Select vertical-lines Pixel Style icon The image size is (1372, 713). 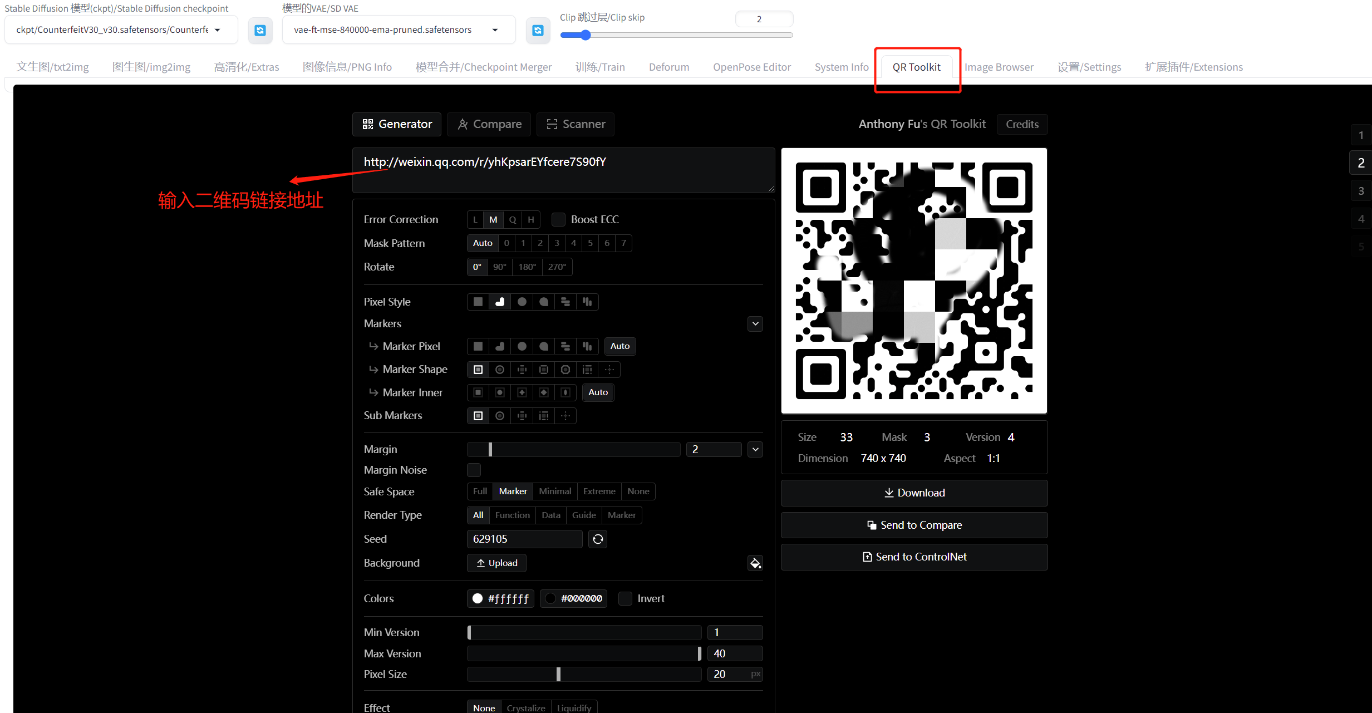(x=587, y=302)
